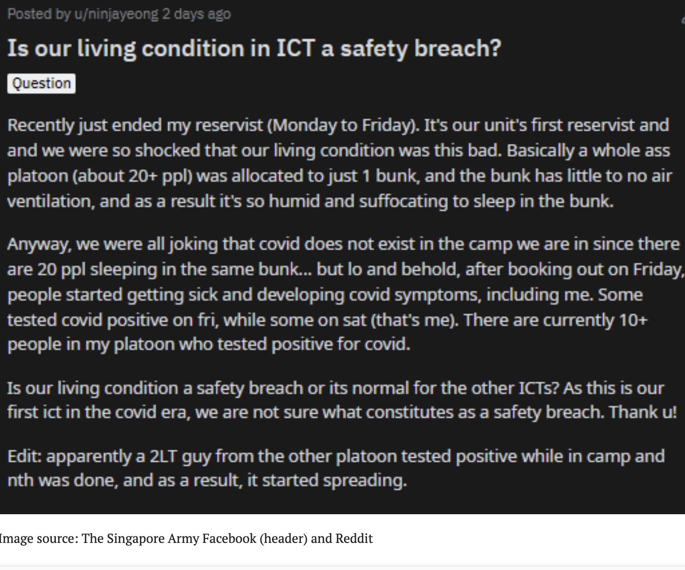Click the word "ICT" in the post title
Image resolution: width=685 pixels, height=570 pixels.
[x=296, y=49]
